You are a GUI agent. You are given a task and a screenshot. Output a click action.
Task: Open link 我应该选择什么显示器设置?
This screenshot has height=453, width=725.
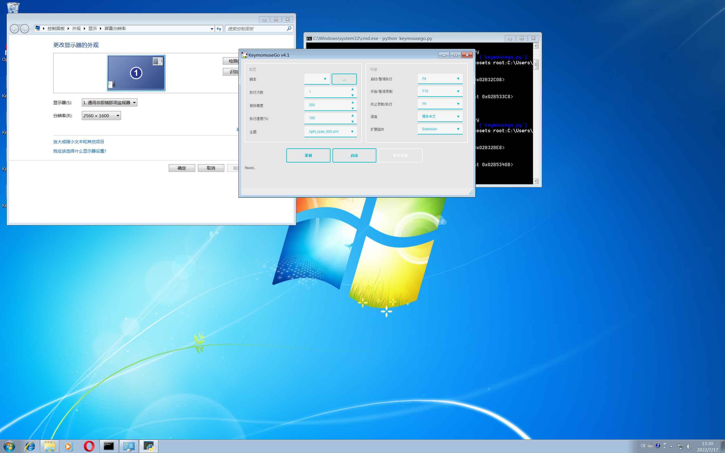tap(80, 151)
